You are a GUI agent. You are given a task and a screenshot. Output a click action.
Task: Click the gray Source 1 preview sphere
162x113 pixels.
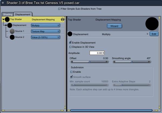pos(12,31)
